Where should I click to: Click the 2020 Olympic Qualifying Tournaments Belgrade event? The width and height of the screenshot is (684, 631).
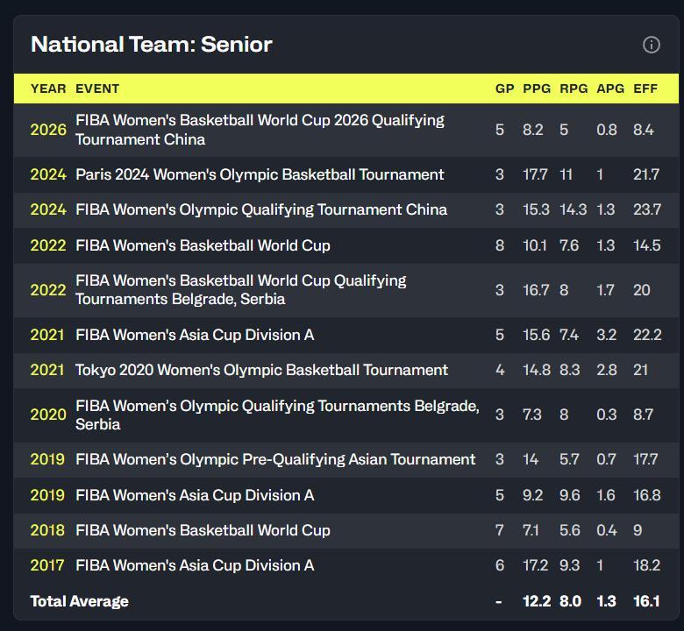277,415
